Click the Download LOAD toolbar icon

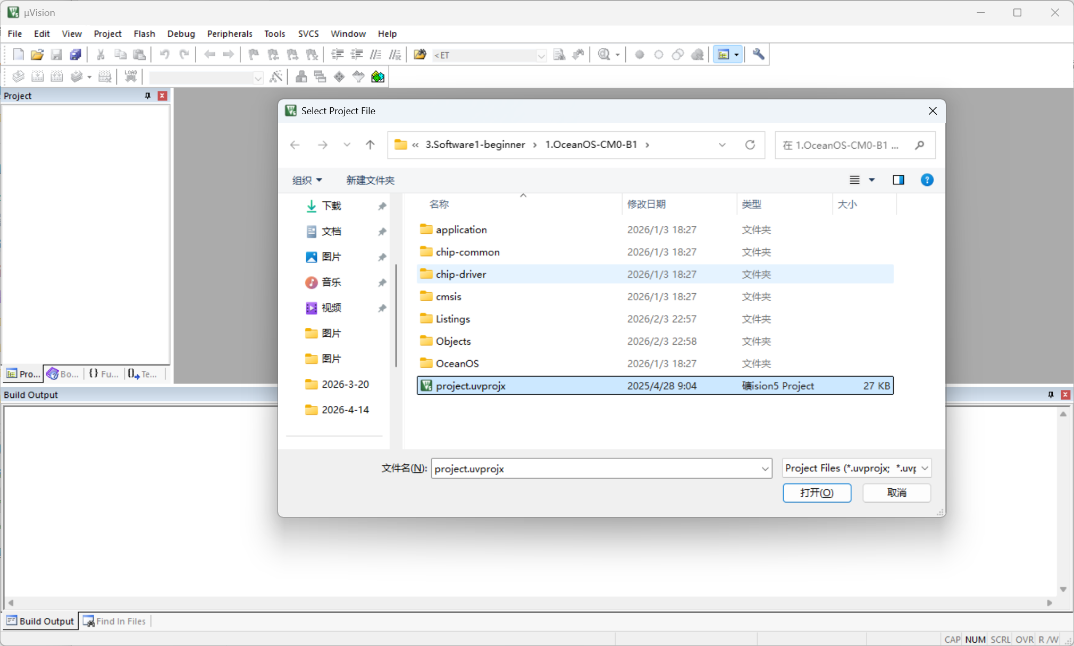click(130, 76)
